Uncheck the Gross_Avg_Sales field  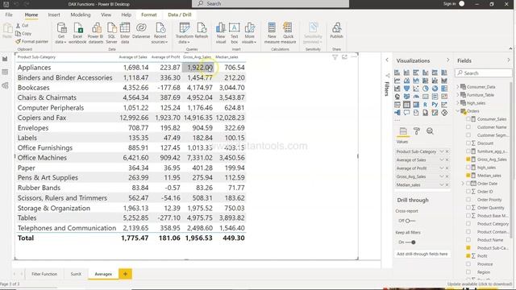click(468, 159)
